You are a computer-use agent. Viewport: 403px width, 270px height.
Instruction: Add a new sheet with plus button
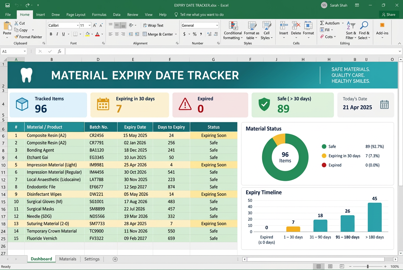pos(115,259)
